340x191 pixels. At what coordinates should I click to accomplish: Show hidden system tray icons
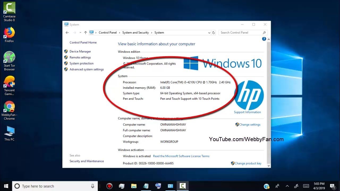pyautogui.click(x=287, y=186)
